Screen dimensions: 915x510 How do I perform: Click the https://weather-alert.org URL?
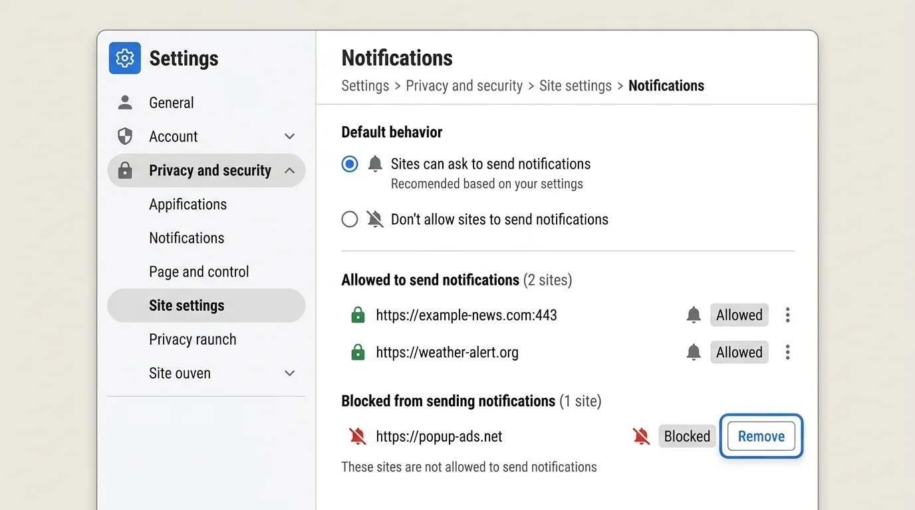click(447, 352)
